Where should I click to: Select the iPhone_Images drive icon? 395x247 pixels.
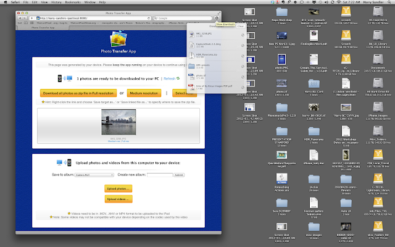pyautogui.click(x=378, y=107)
